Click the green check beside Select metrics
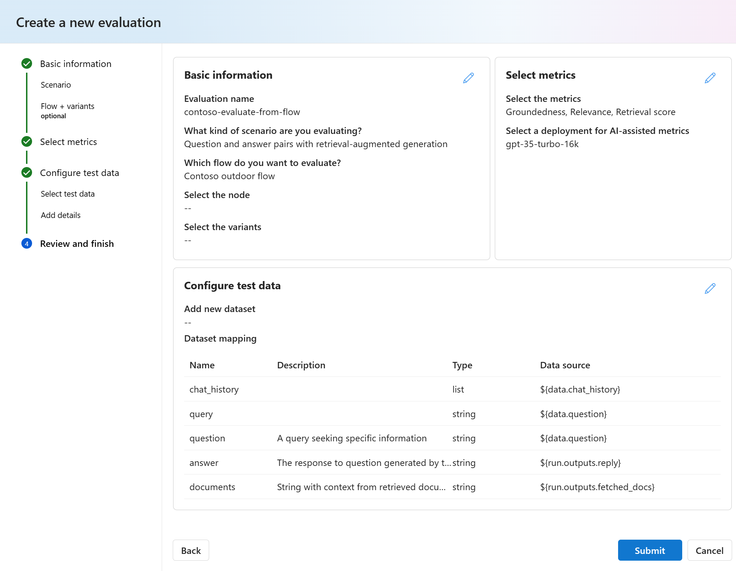 [x=27, y=142]
